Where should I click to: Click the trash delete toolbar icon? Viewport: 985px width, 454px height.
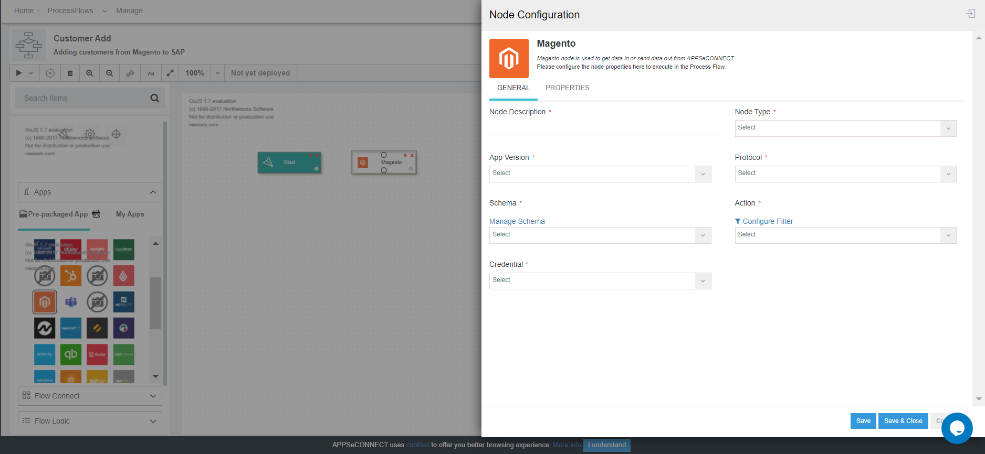point(70,73)
